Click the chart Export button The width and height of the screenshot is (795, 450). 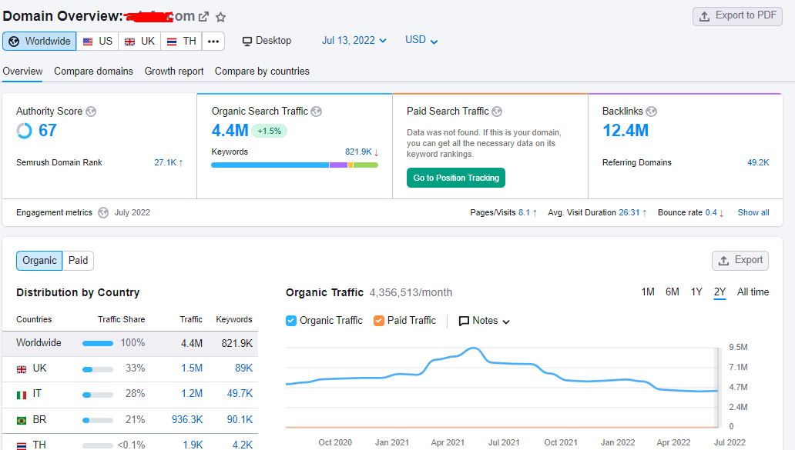pos(740,260)
